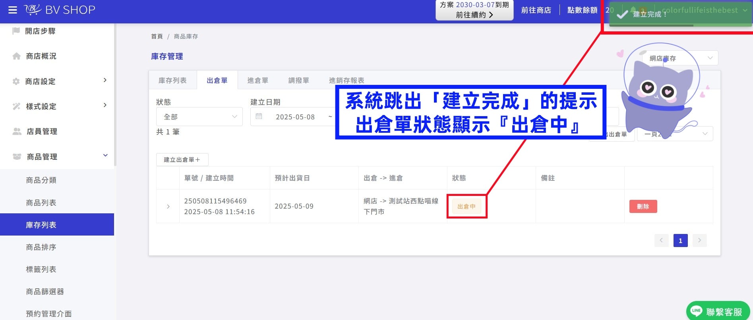Switch to the 進倉單 tab
The image size is (753, 320).
click(x=257, y=80)
